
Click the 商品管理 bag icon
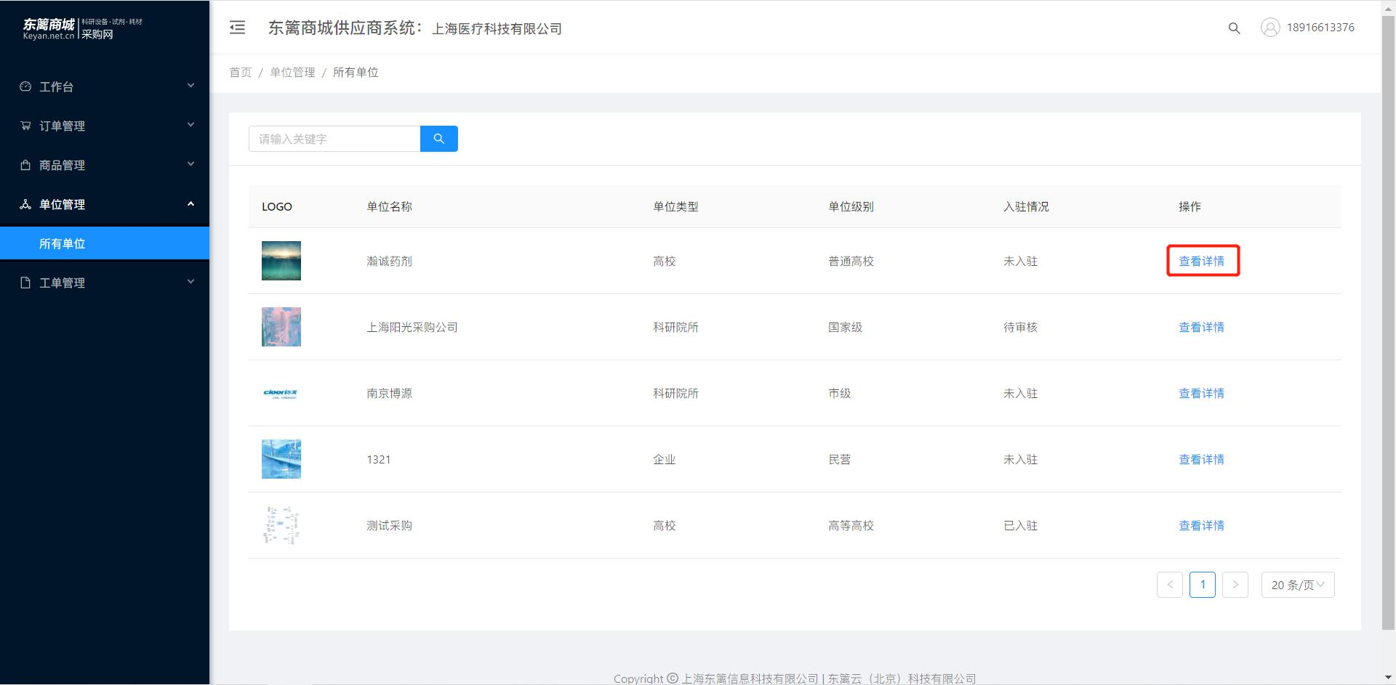(25, 165)
